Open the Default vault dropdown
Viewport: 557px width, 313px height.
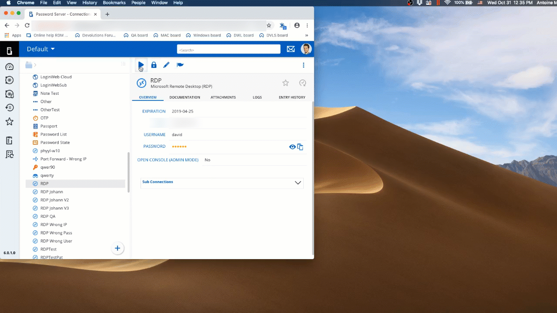41,49
